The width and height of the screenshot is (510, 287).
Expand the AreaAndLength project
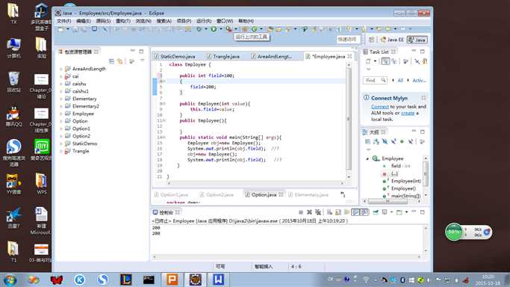tap(61, 69)
